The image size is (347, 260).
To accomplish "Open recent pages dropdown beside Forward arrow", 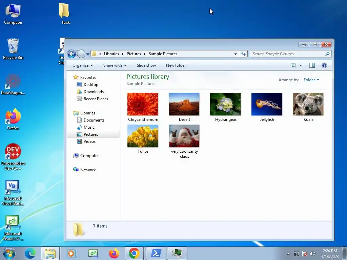I will coord(88,54).
